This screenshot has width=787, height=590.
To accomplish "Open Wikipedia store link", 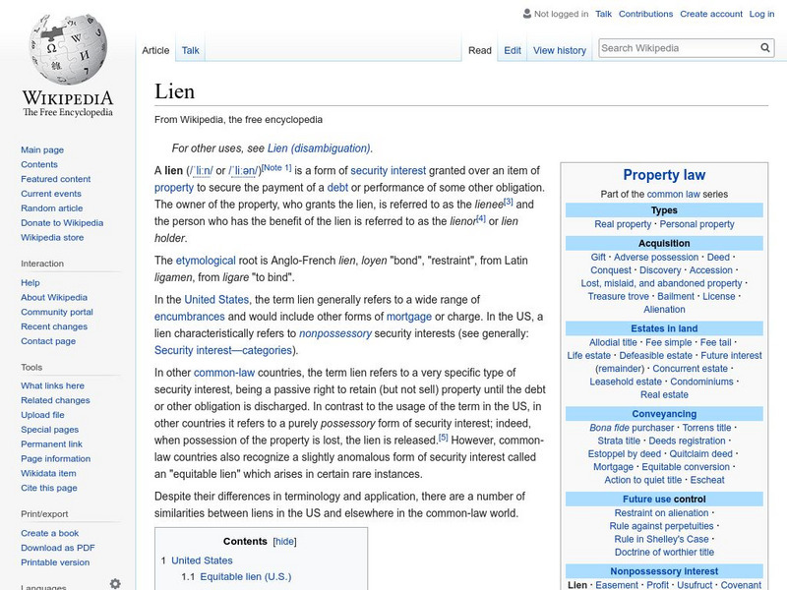I will [x=52, y=237].
